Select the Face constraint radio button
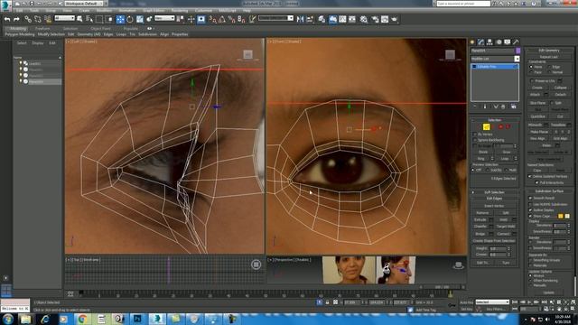 pos(531,72)
